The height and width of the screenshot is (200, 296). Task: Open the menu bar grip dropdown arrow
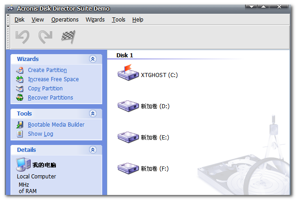coord(8,15)
